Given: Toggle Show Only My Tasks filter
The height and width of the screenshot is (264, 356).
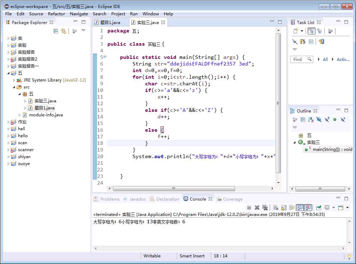Looking at the screenshot, I should [303, 41].
